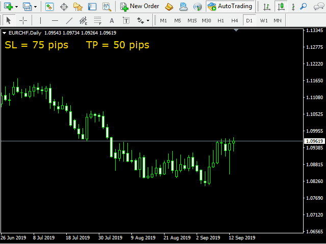Open MetaEditor yellow book icon
Viewport: 326px width, 244px height.
coord(169,7)
